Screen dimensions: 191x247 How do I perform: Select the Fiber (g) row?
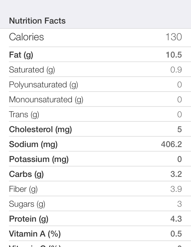click(x=95, y=189)
